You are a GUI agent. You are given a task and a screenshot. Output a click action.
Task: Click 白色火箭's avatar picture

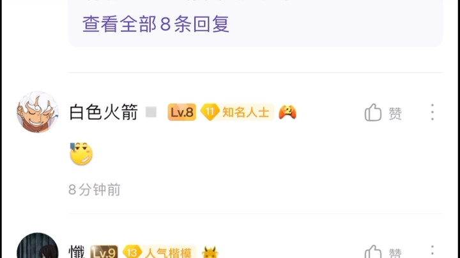(x=38, y=112)
